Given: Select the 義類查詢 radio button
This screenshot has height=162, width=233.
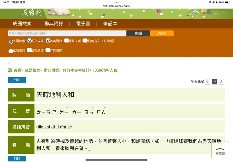Looking at the screenshot, I should point(11,51).
